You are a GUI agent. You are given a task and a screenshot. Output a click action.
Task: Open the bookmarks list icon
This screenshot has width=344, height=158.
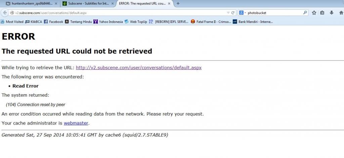pyautogui.click(x=322, y=13)
